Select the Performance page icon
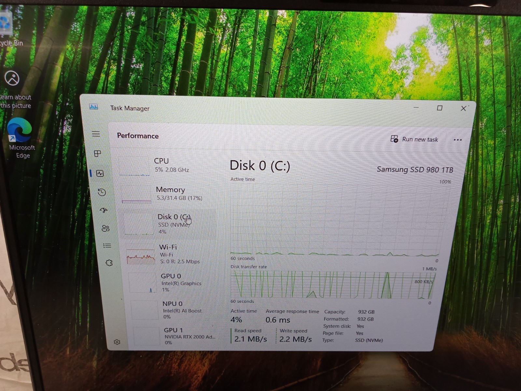The width and height of the screenshot is (521, 391). tap(100, 173)
